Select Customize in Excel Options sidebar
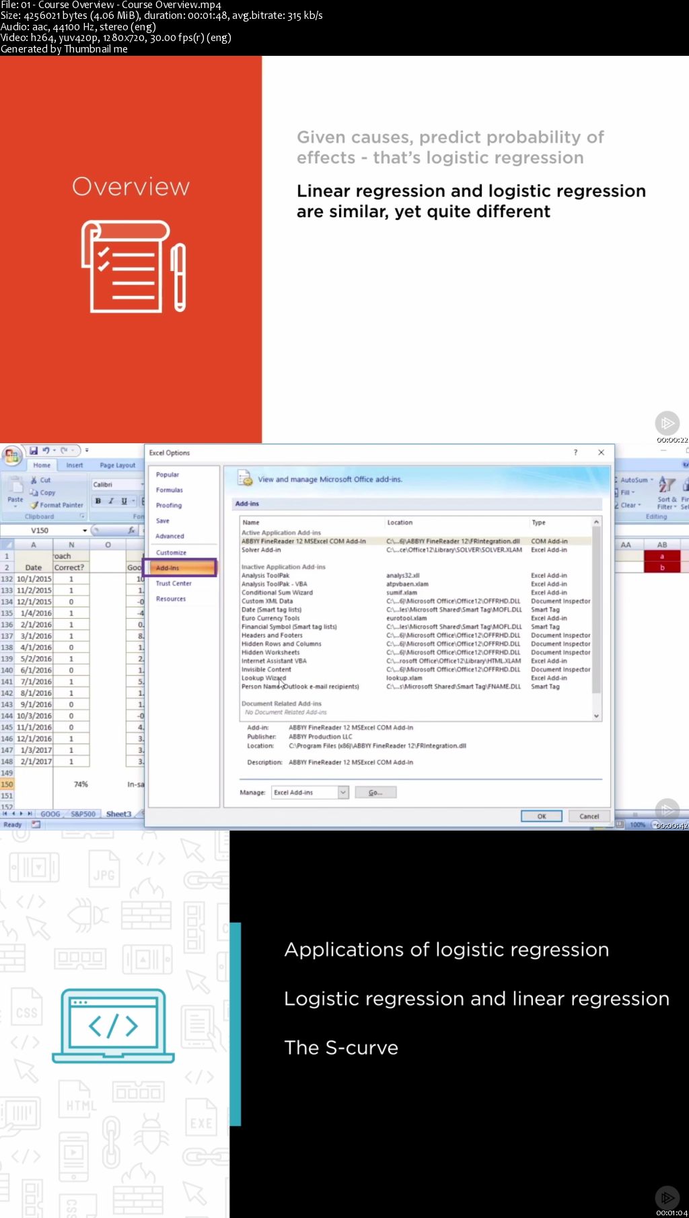This screenshot has width=689, height=1218. point(171,553)
